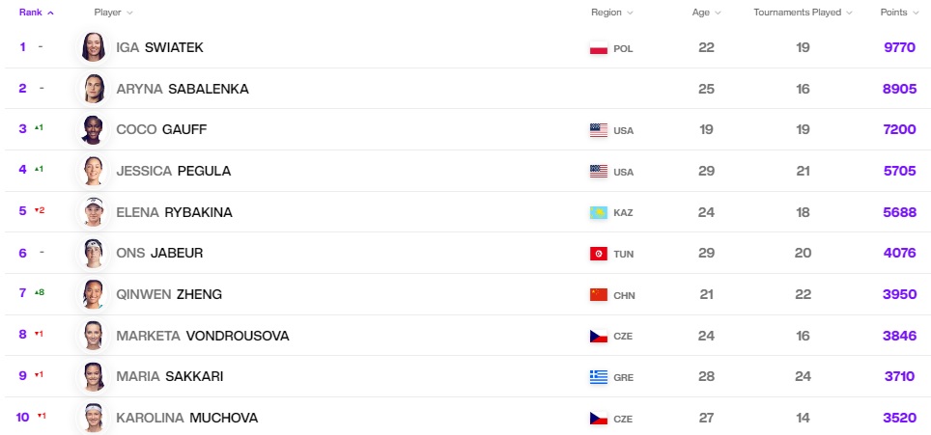The height and width of the screenshot is (435, 931).
Task: Sort the table by Player column
Action: 113,13
